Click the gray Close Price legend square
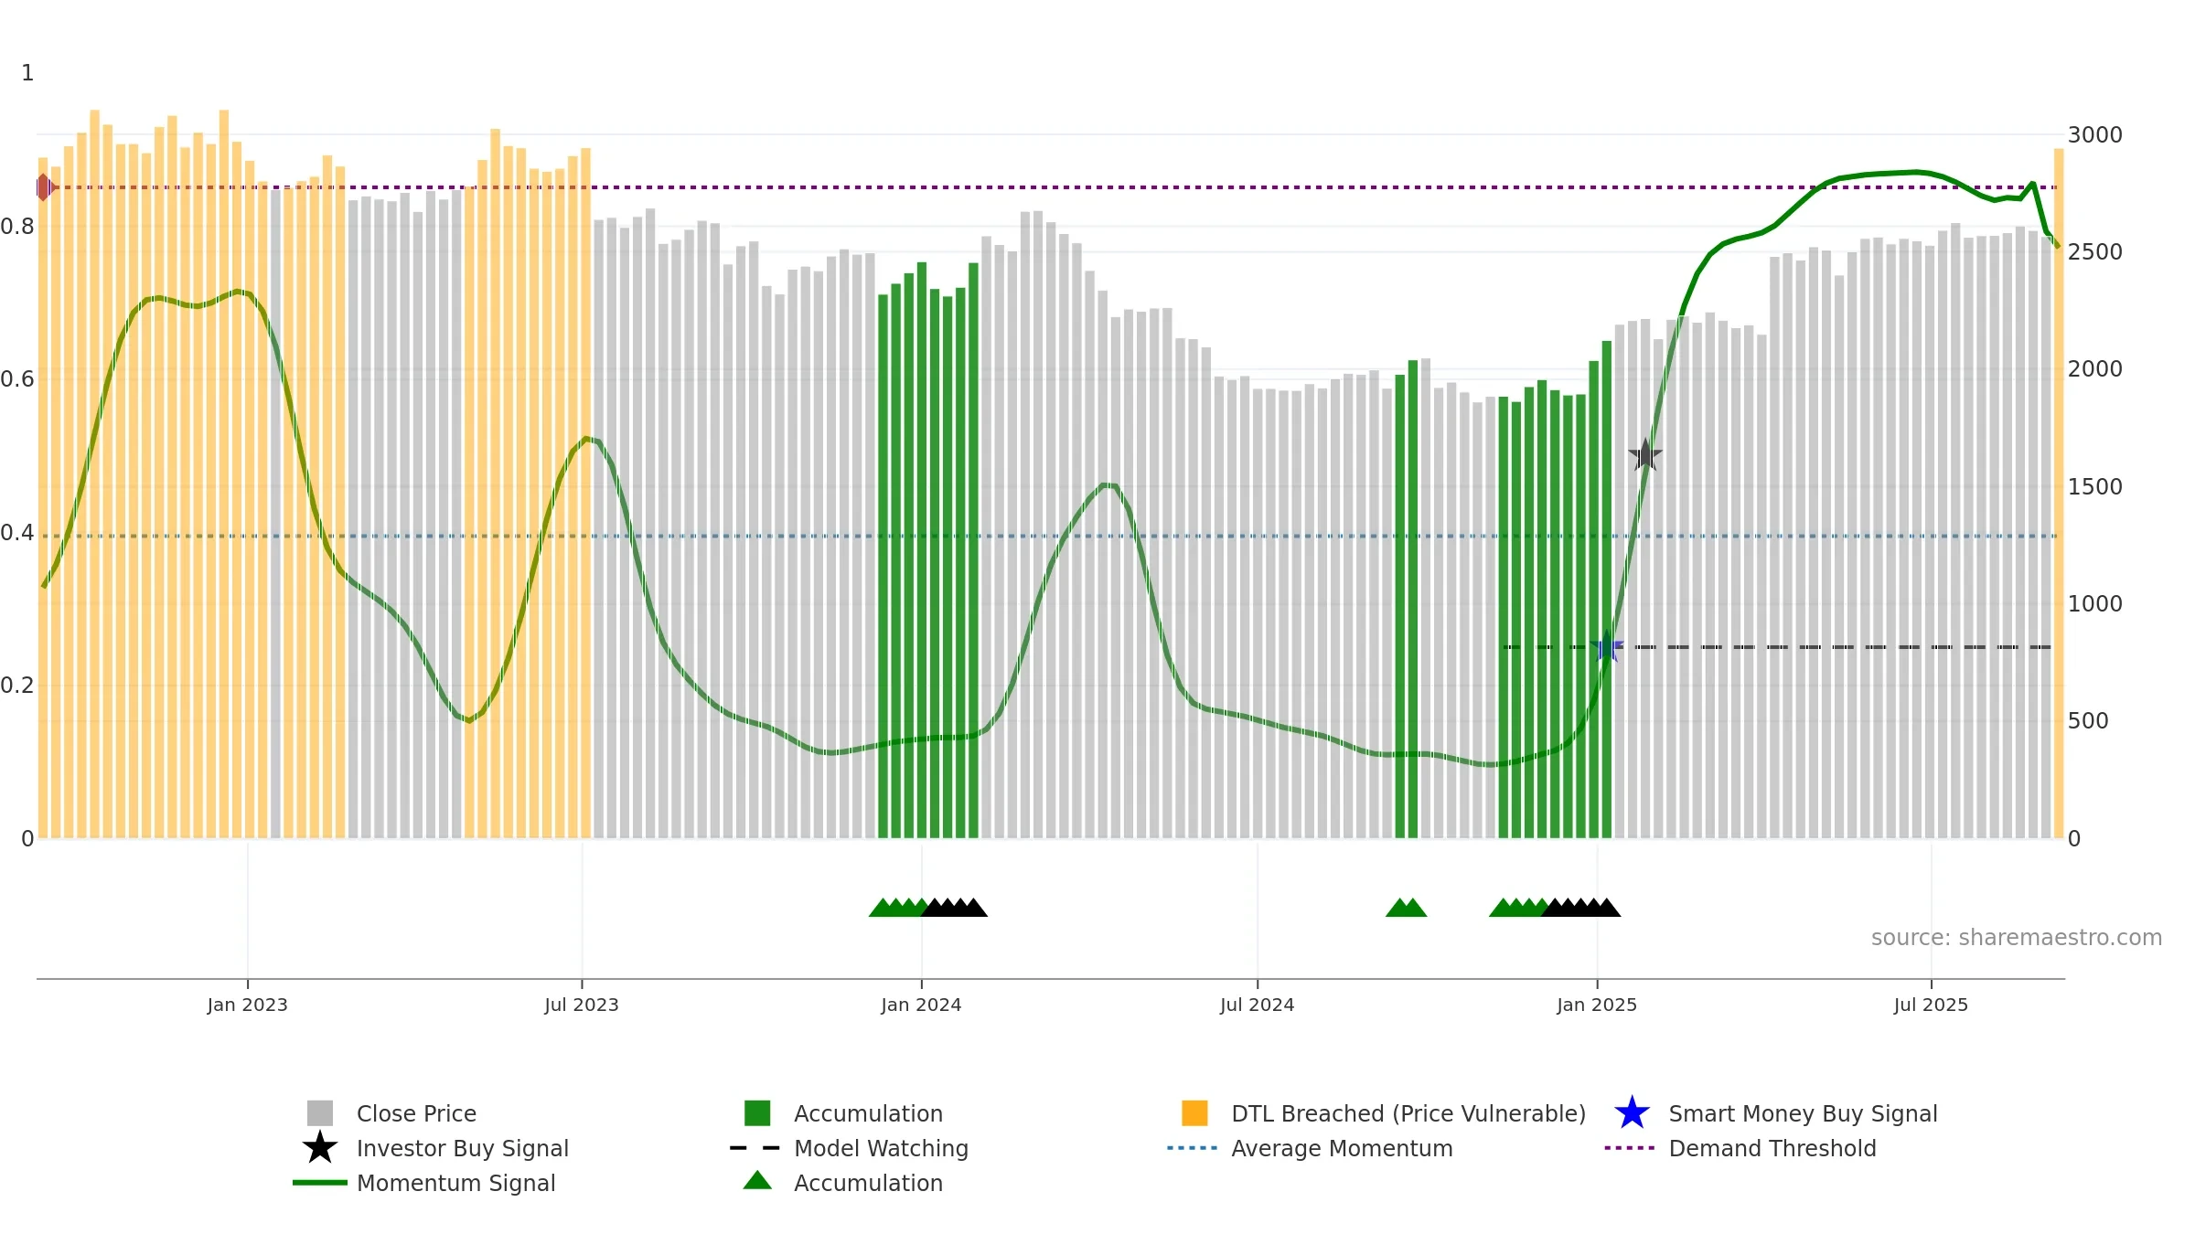This screenshot has height=1234, width=2195. click(x=320, y=1113)
